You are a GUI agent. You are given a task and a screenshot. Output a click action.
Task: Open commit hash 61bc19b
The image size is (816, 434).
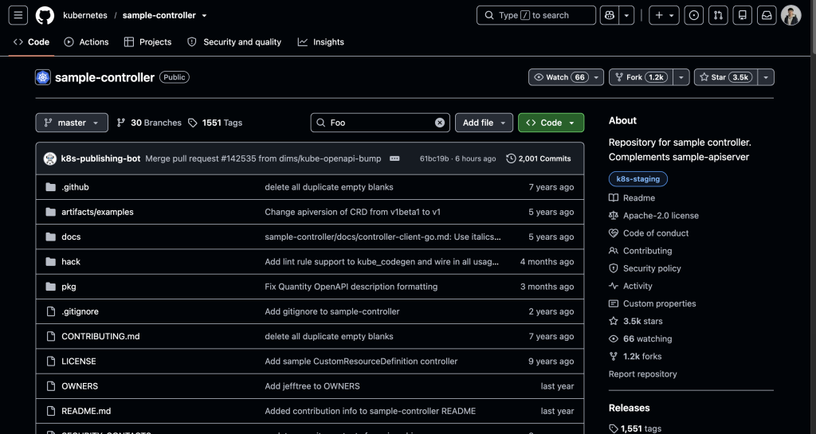434,158
